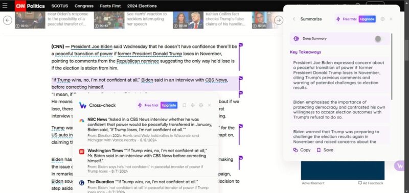
Task: Click the Copy icon button
Action: click(x=302, y=150)
